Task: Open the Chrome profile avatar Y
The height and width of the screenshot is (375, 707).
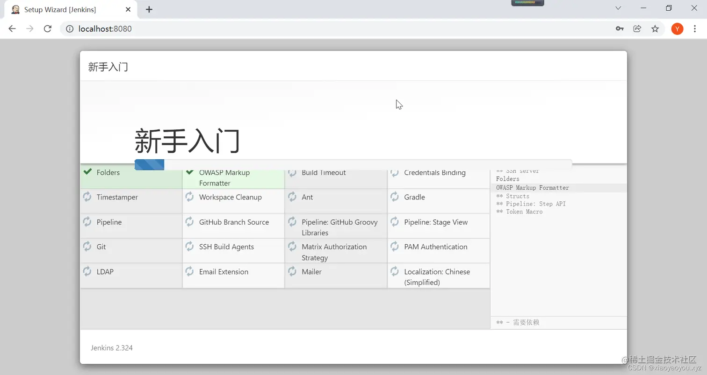Action: 677,28
